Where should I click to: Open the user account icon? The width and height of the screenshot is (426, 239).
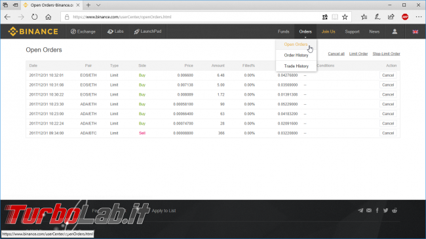click(395, 31)
